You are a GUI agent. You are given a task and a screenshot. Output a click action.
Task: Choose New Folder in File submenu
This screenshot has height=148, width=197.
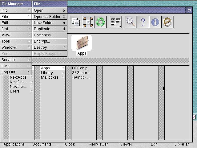50,23
